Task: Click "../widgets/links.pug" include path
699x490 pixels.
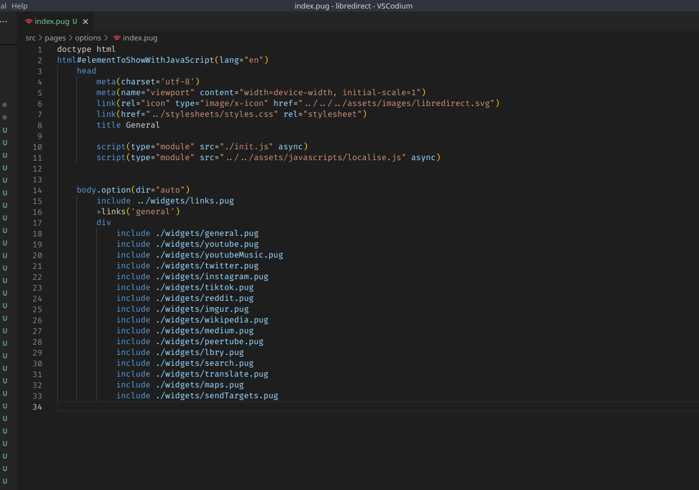Action: tap(185, 201)
